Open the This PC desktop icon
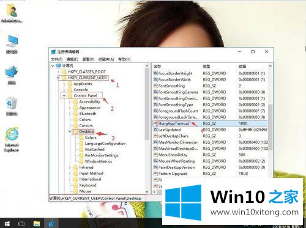The height and width of the screenshot is (228, 306). [x=12, y=42]
